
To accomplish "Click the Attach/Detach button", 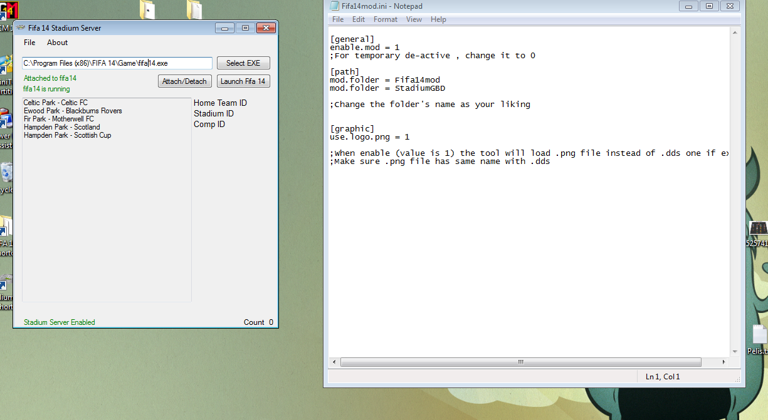I will (x=184, y=81).
